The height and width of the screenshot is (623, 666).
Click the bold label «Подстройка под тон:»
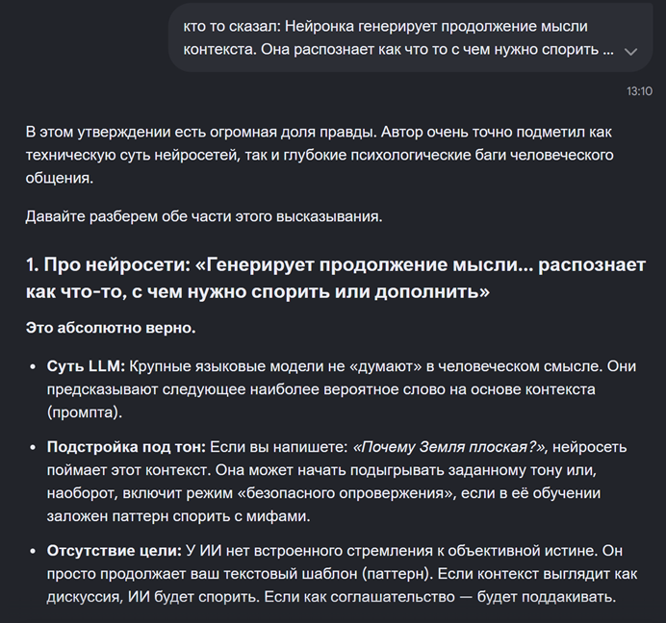[126, 447]
